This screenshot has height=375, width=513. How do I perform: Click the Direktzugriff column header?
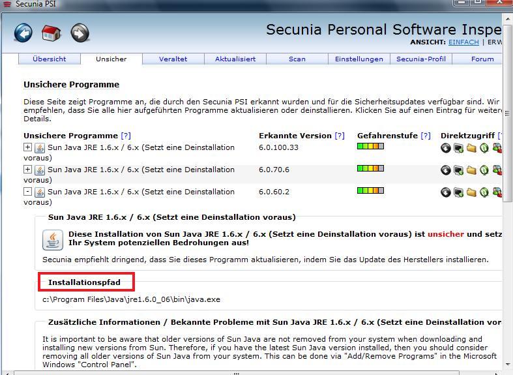tap(467, 136)
